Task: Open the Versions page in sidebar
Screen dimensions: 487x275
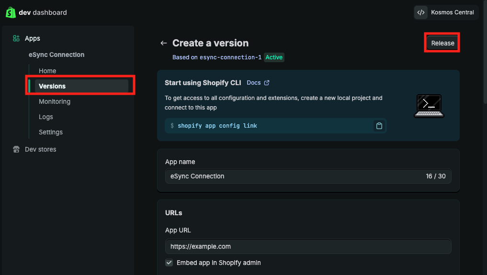Action: pyautogui.click(x=52, y=86)
